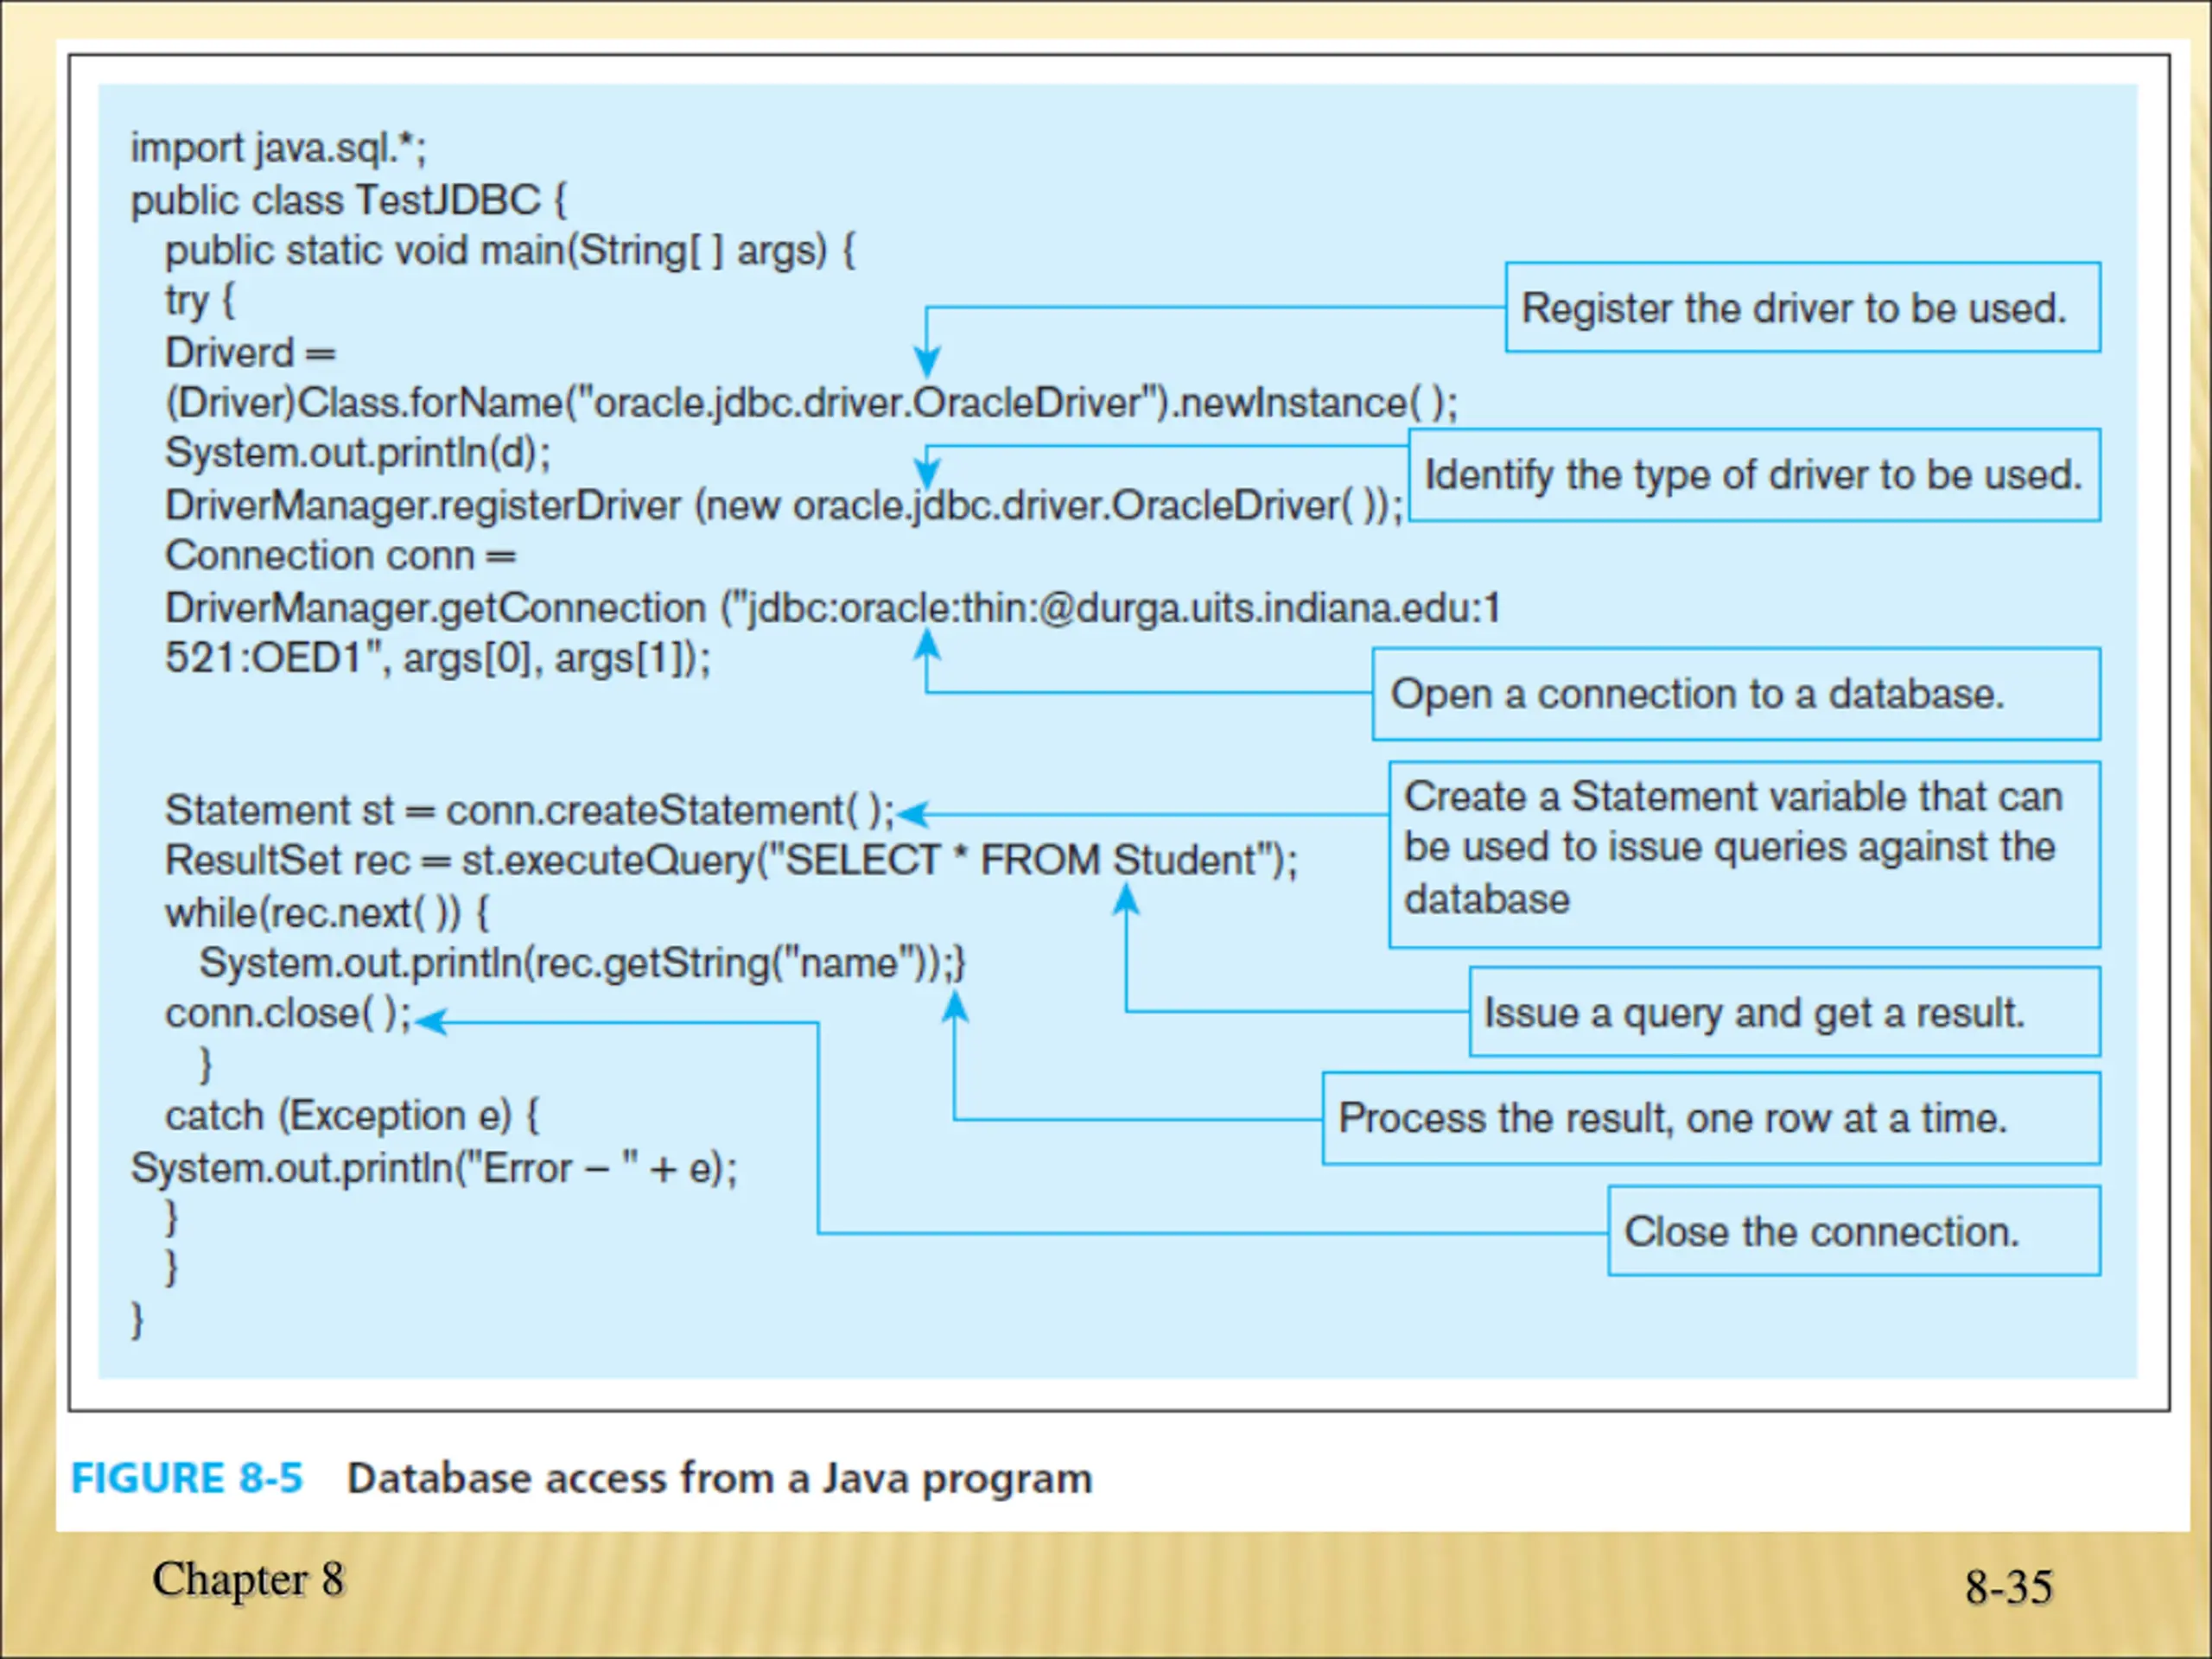Screen dimensions: 2212x1659
Task: Select the 'Open a connection to a database.' annotation
Action: click(1736, 694)
